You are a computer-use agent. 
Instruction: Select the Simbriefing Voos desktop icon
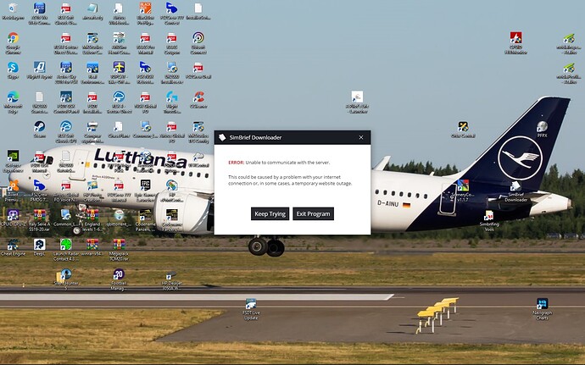coord(488,220)
